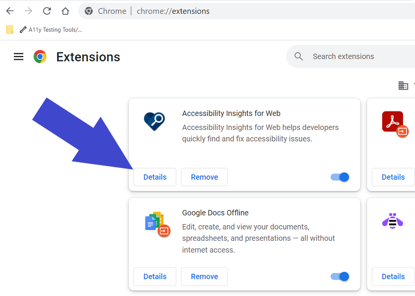Focus the Search extensions field
Viewport: 415px width, 296px height.
point(351,56)
